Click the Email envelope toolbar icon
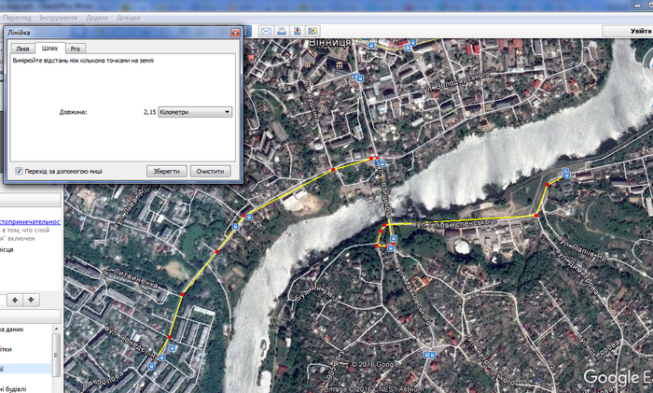Screen dimensions: 653x393 266,31
